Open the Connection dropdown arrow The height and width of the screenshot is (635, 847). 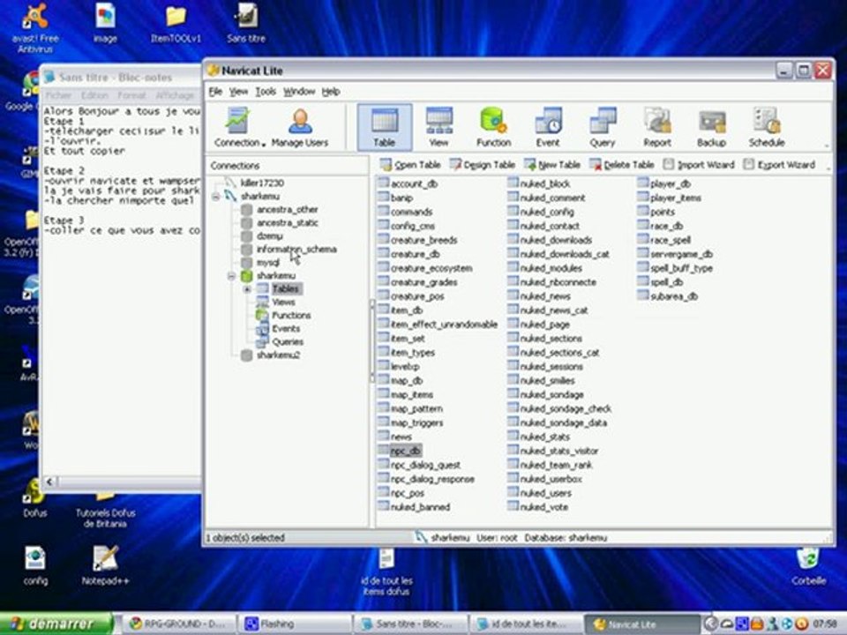[x=264, y=144]
